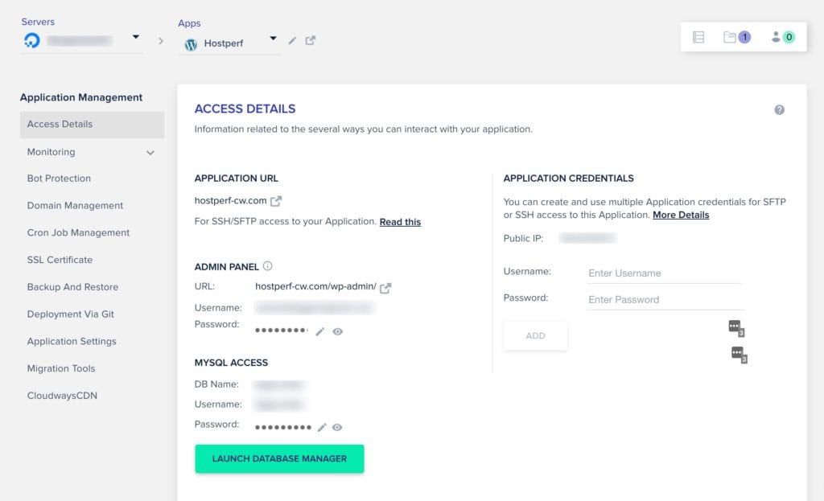Image resolution: width=824 pixels, height=501 pixels.
Task: Expand the Monitoring menu section
Action: pos(150,152)
